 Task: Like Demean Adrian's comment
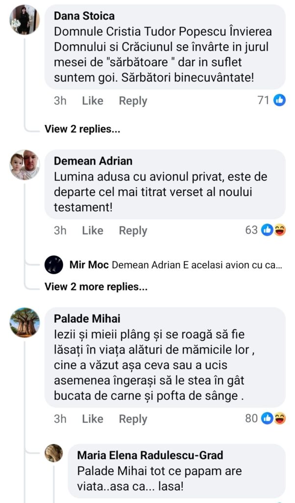point(92,230)
